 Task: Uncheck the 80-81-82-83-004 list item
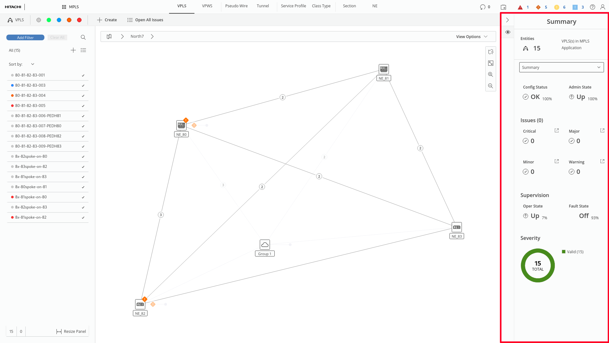(83, 96)
